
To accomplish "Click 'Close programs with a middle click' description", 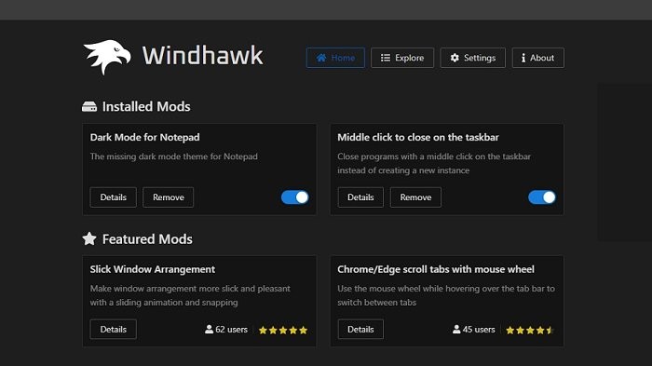I will tap(434, 164).
